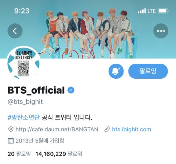Open the BTS_official profile picture

point(23,63)
